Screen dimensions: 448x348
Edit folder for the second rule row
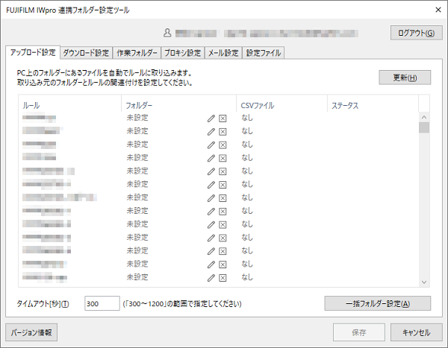[x=211, y=132]
